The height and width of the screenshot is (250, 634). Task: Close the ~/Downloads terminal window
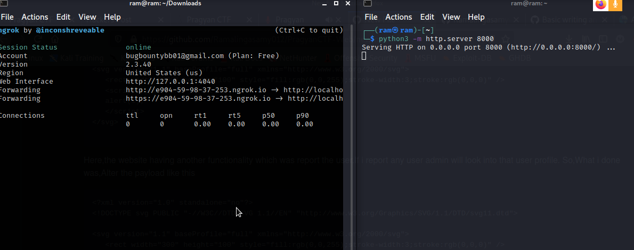point(348,3)
